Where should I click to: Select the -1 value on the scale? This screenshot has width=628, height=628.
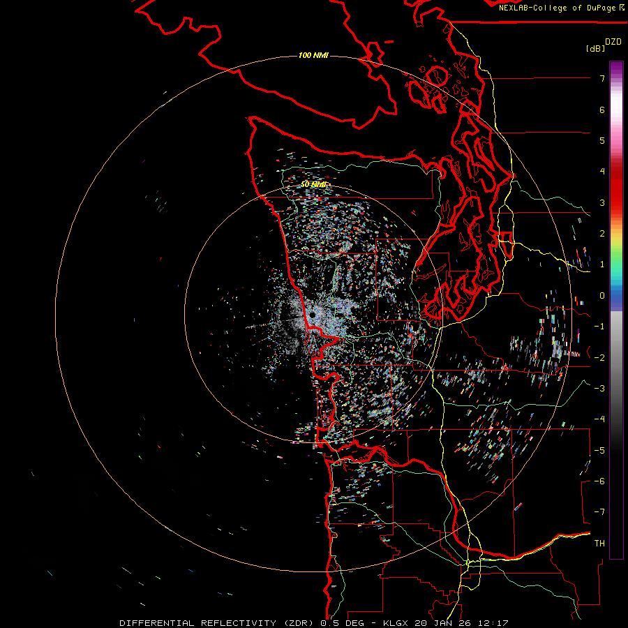point(599,327)
